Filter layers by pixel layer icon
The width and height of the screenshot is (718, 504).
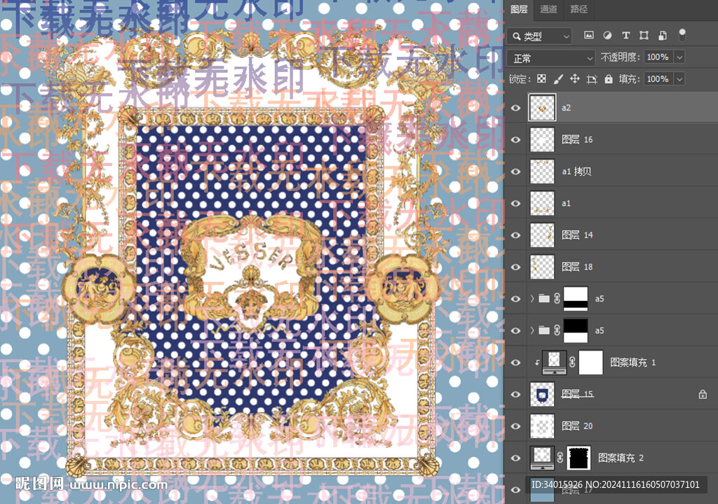pos(589,35)
